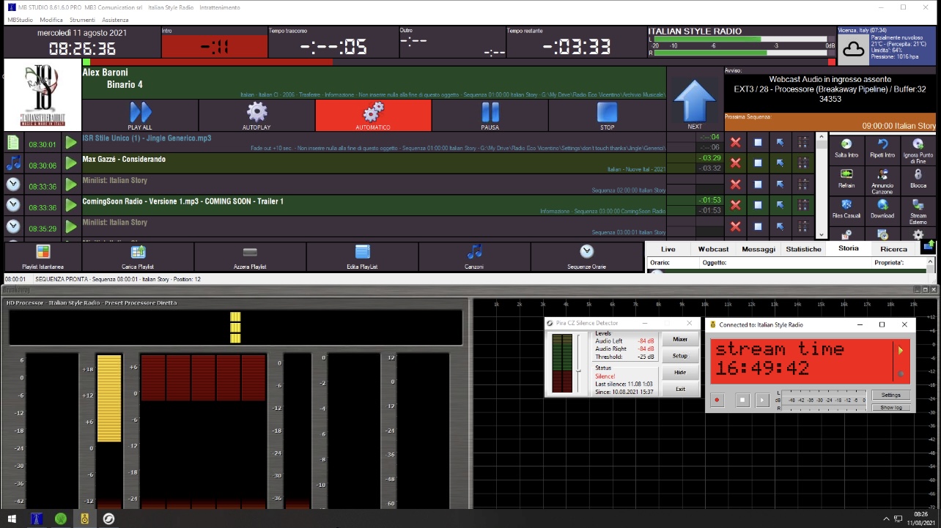This screenshot has width=941, height=528.
Task: Click the PAUSA button
Action: [x=490, y=116]
